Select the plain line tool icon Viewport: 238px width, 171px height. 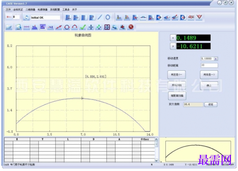click(99, 17)
